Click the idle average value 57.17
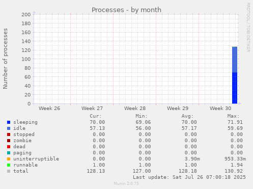The height and width of the screenshot is (189, 253). tap(189, 128)
